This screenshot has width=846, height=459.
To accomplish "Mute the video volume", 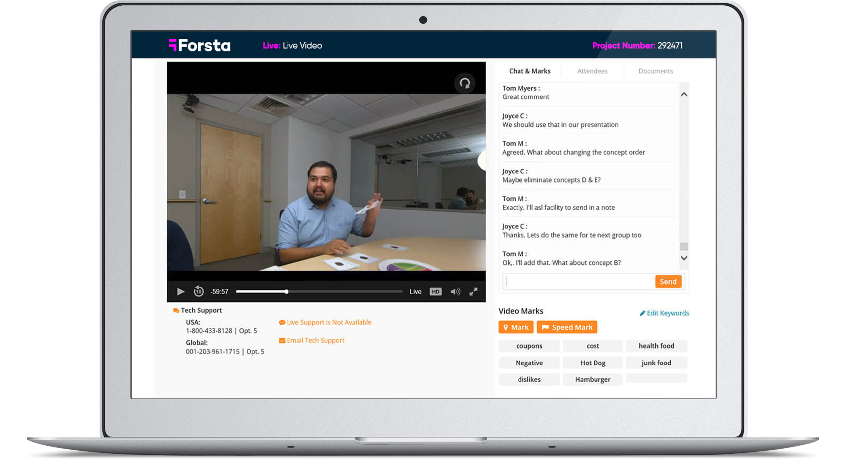I will [x=455, y=292].
